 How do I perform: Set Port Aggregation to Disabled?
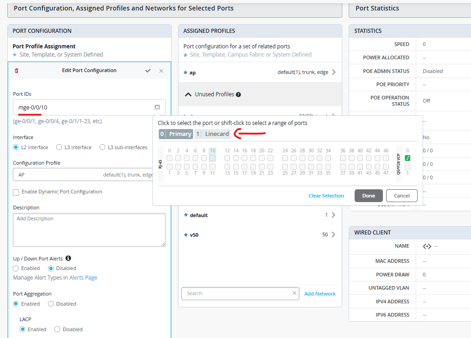coord(51,304)
